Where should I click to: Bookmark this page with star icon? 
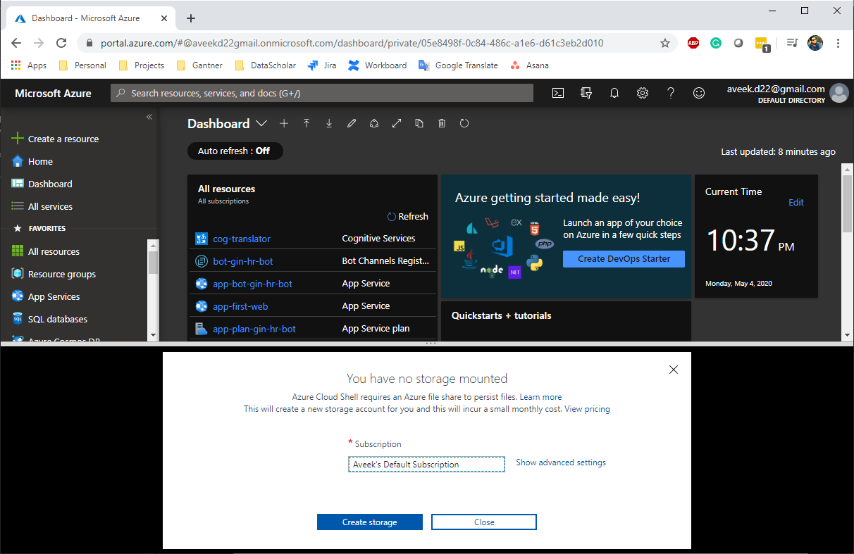pos(665,43)
